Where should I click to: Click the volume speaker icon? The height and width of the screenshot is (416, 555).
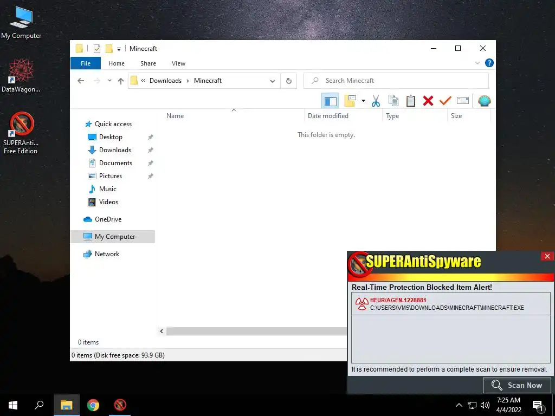click(485, 405)
